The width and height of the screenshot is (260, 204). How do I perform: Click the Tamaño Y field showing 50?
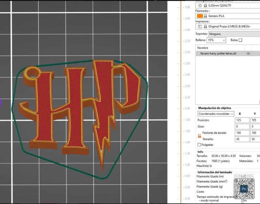[x=255, y=139]
